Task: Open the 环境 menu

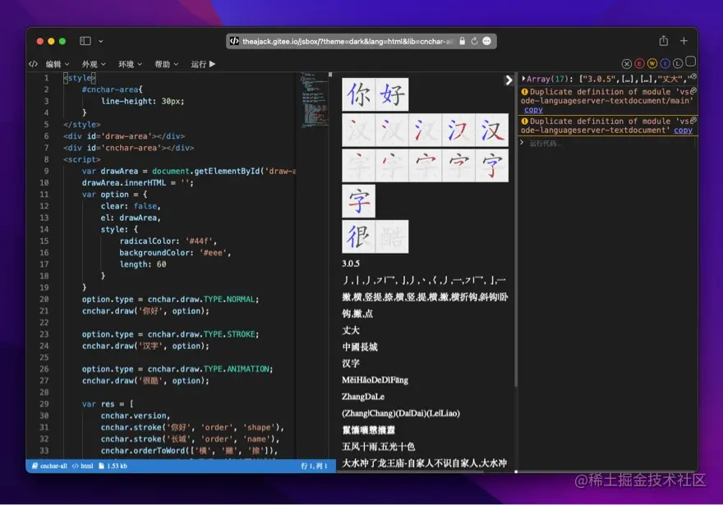Action: coord(130,64)
